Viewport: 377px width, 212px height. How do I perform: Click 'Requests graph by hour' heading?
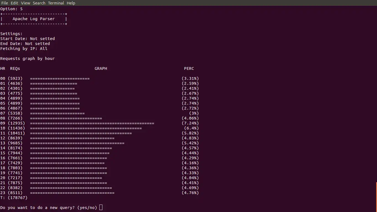(x=28, y=59)
